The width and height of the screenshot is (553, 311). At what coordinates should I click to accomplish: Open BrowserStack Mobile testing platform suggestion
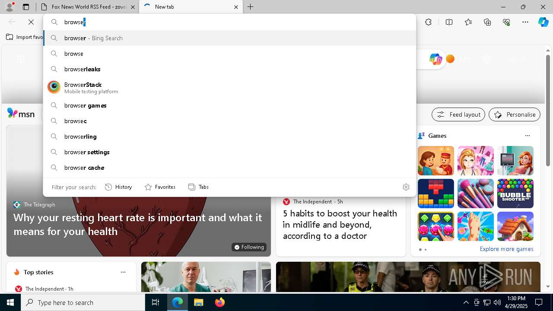(230, 87)
